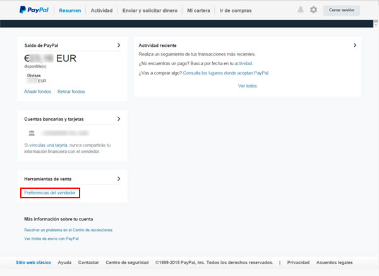Open the Privacidad footer link

298,263
